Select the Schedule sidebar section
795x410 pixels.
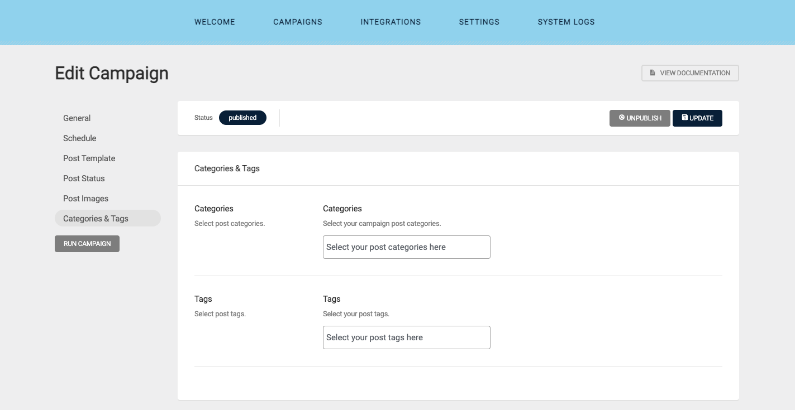coord(80,138)
